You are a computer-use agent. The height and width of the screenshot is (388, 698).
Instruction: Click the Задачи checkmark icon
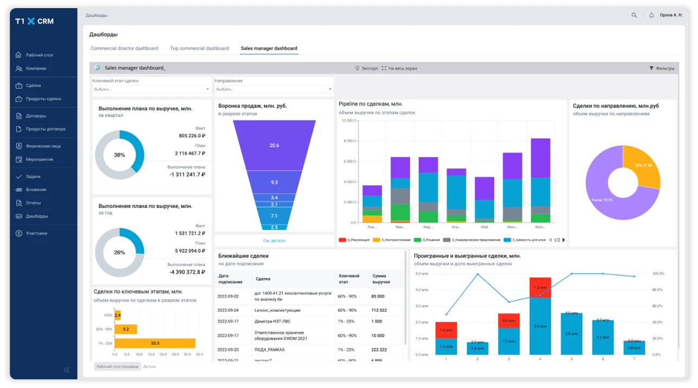tap(19, 177)
